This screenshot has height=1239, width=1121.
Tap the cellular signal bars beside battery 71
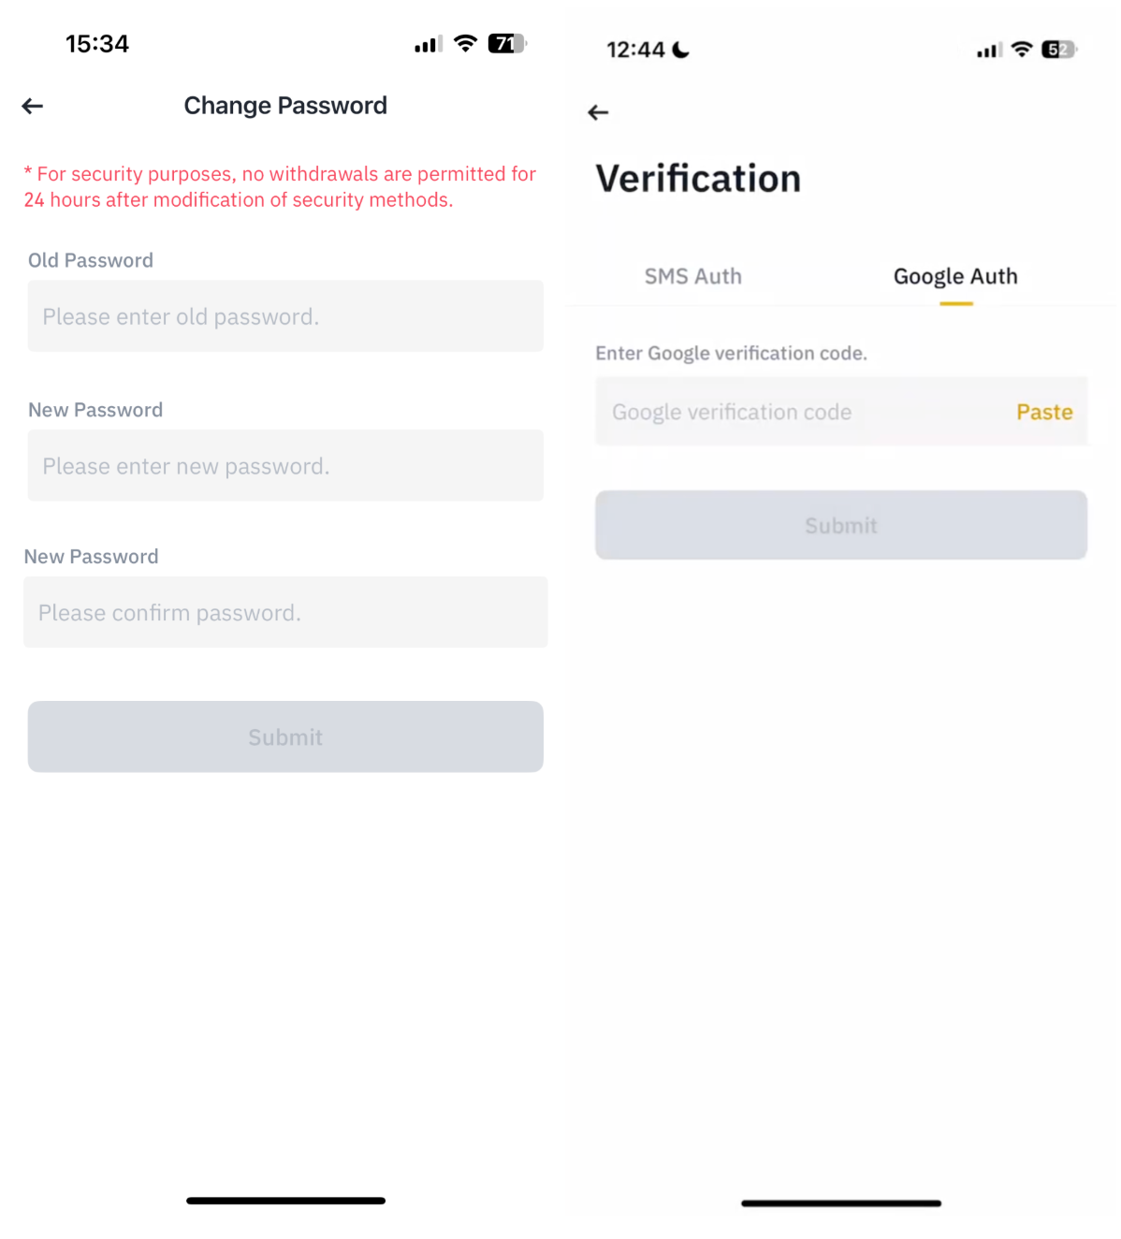point(429,45)
